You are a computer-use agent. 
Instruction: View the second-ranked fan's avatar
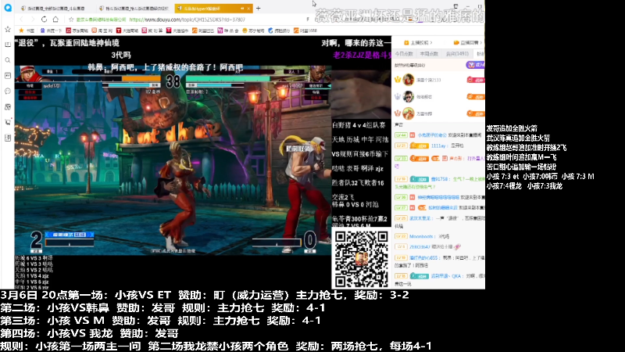408,96
